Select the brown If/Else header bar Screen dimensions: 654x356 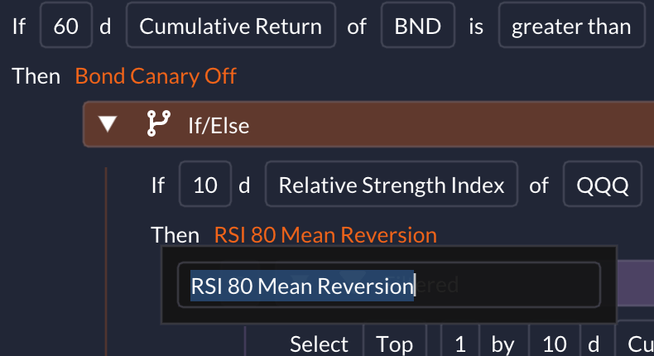click(x=368, y=124)
